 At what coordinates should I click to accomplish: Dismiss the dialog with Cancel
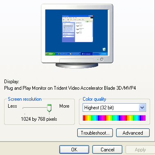pyautogui.click(x=107, y=150)
